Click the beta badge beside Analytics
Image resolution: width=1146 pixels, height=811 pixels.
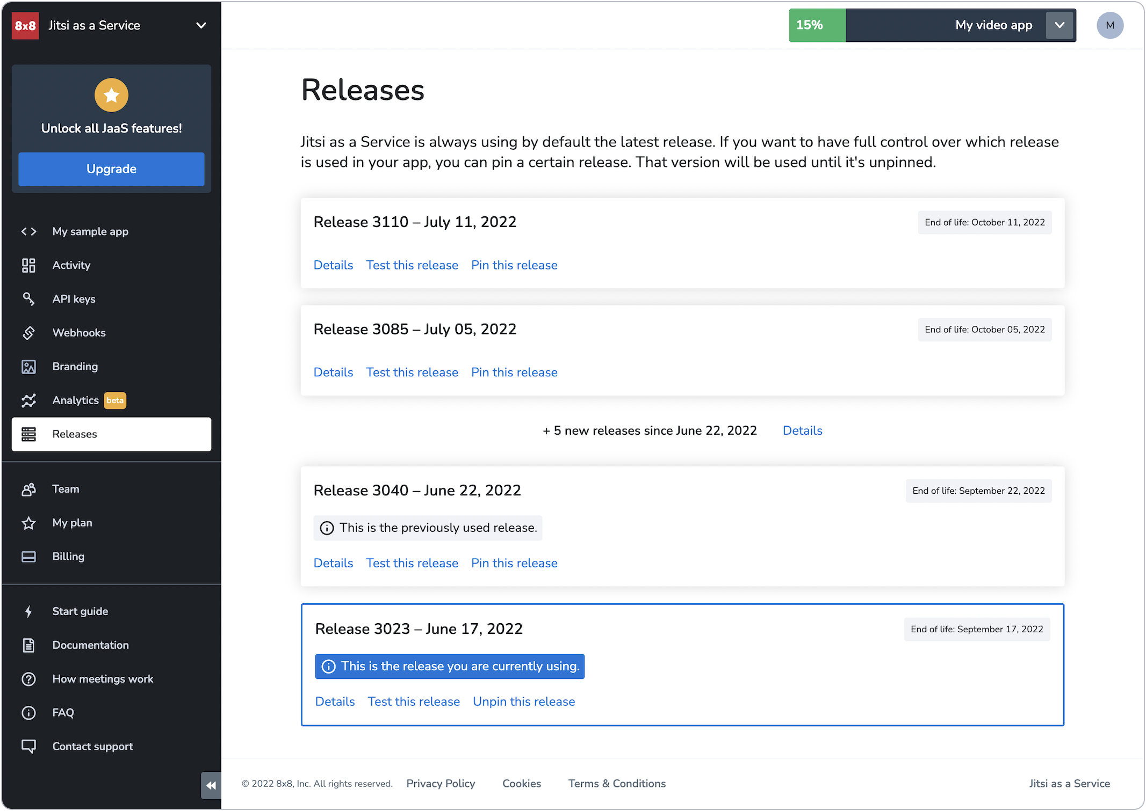115,400
